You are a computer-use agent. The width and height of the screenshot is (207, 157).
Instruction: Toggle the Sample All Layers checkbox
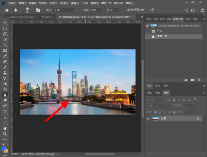124,10
